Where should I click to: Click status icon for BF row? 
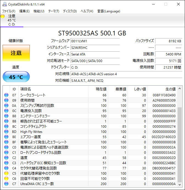click(6, 142)
